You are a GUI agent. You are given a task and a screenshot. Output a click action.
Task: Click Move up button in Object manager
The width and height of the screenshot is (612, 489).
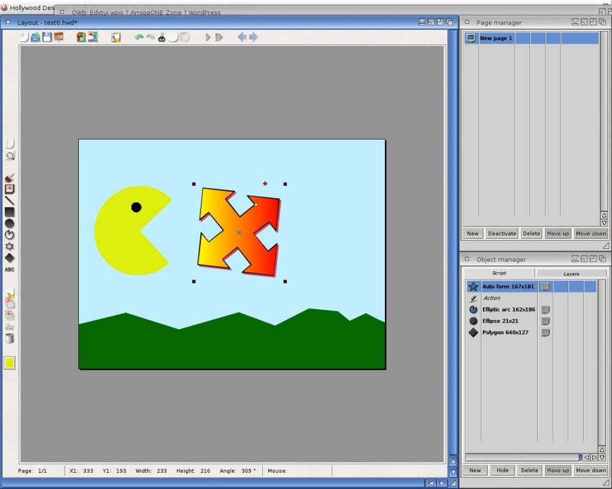click(558, 470)
